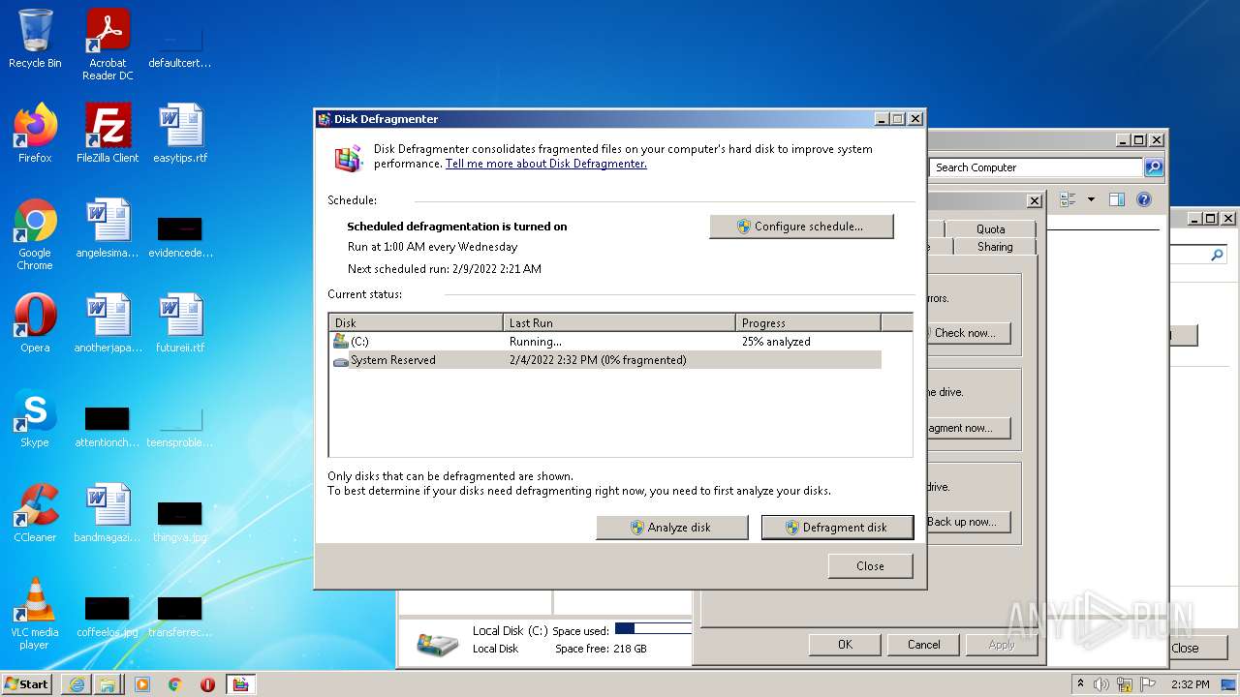Select the bandmagazi... document on the desktop
The width and height of the screenshot is (1240, 697).
pos(108,513)
